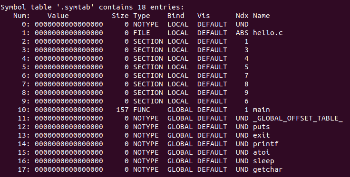350x177 pixels.
Task: Click the Ndx value 7 in row 6
Action: pyautogui.click(x=246, y=76)
